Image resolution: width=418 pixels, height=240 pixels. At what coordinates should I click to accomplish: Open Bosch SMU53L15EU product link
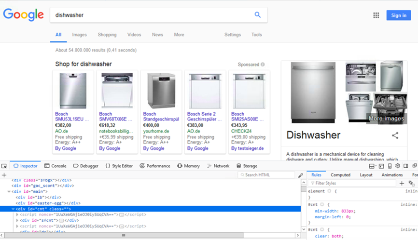point(72,117)
